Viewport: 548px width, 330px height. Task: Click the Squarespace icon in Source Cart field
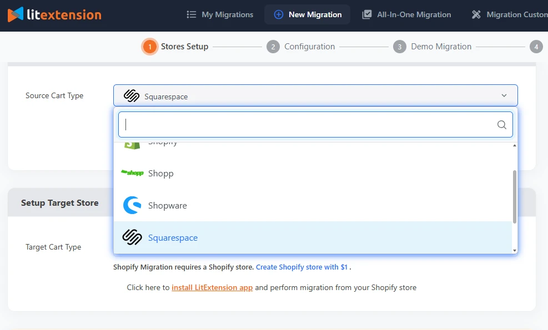coord(132,96)
